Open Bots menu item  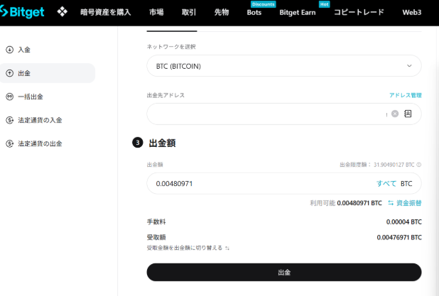tap(254, 13)
